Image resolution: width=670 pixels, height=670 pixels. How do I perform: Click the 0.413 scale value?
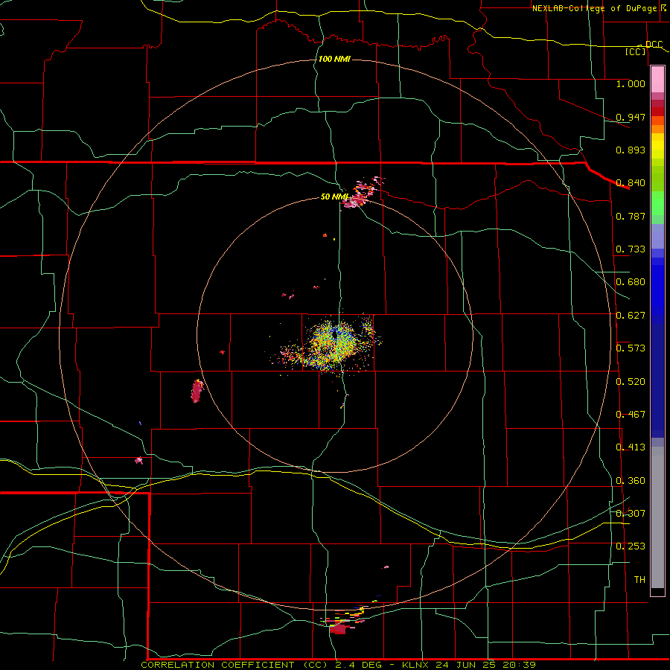tap(631, 447)
